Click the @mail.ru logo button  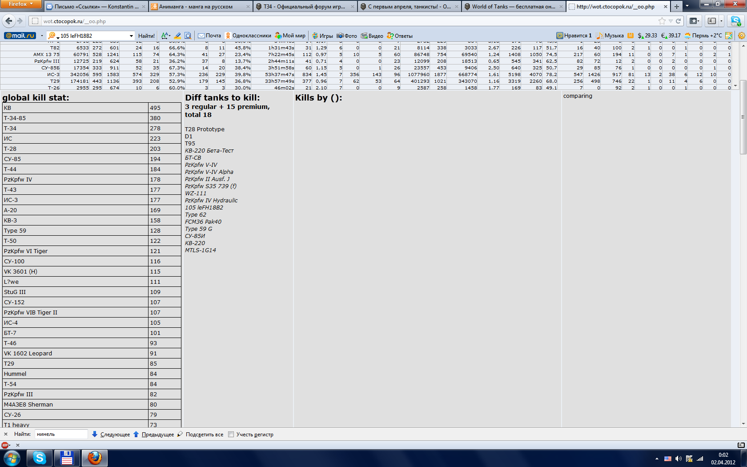pos(20,36)
